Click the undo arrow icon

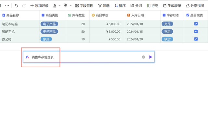(16, 6)
